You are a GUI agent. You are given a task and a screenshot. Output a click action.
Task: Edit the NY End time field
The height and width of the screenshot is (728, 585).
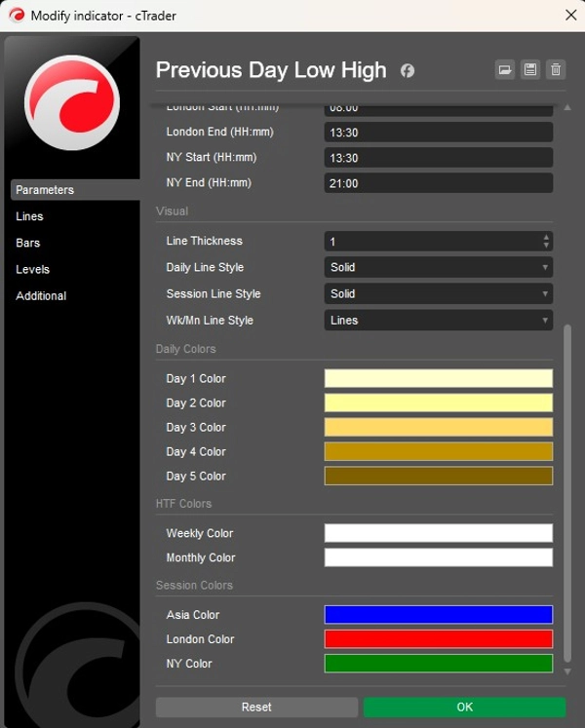pos(439,183)
